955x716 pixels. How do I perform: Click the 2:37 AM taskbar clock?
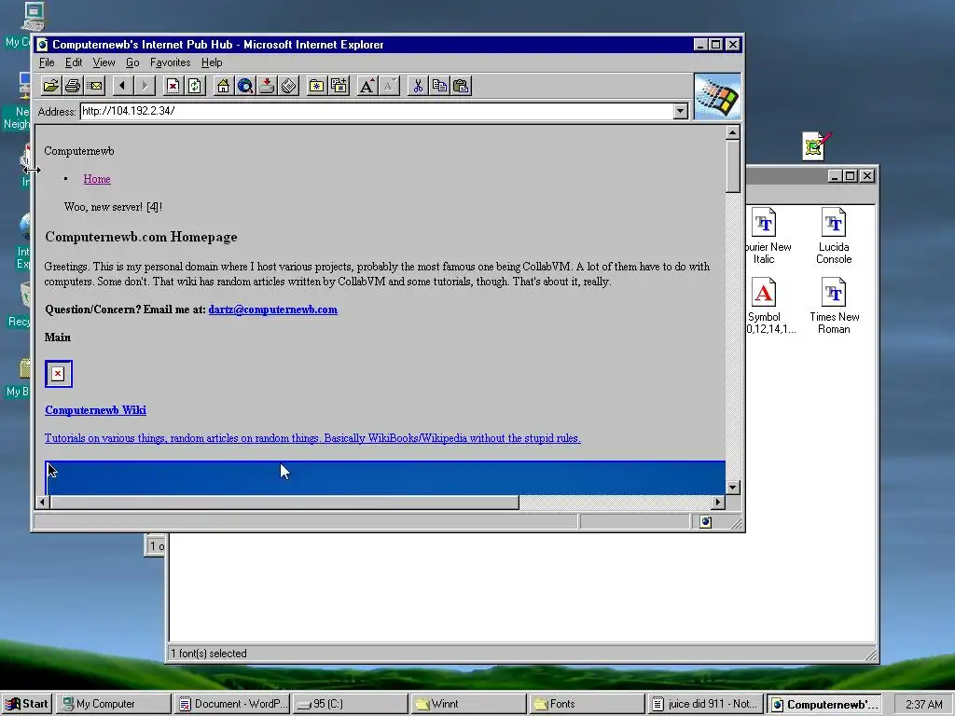click(923, 704)
